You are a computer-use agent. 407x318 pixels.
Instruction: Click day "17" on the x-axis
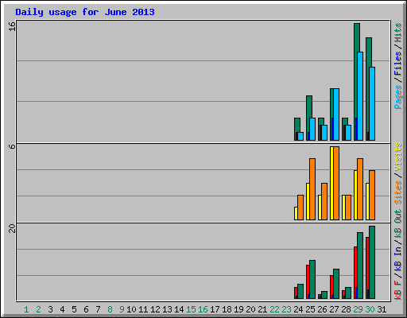(215, 309)
